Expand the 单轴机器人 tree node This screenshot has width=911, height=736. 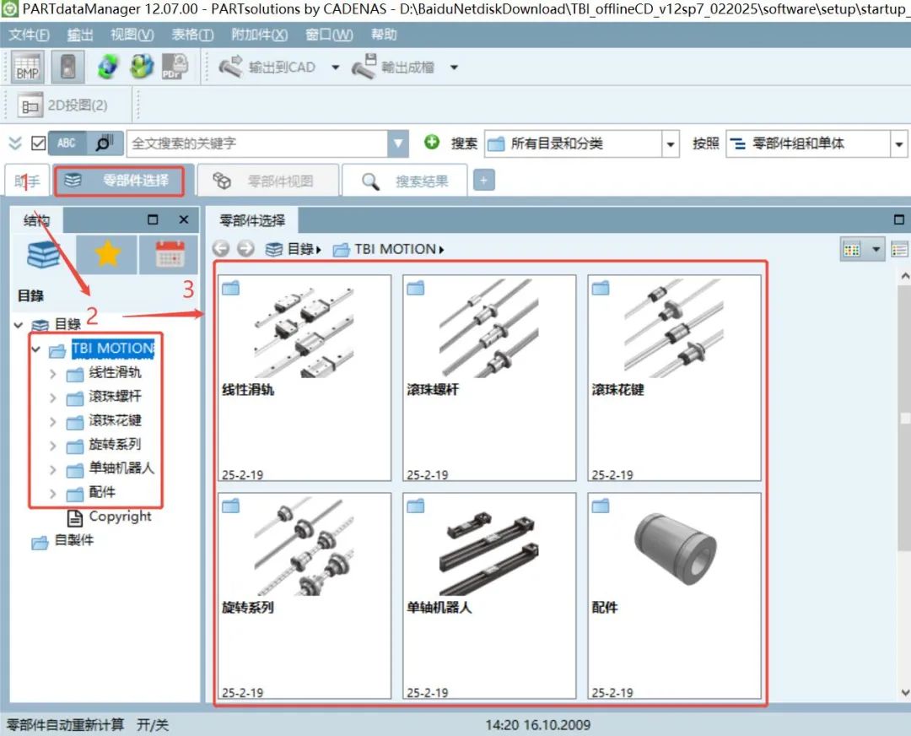[x=53, y=470]
